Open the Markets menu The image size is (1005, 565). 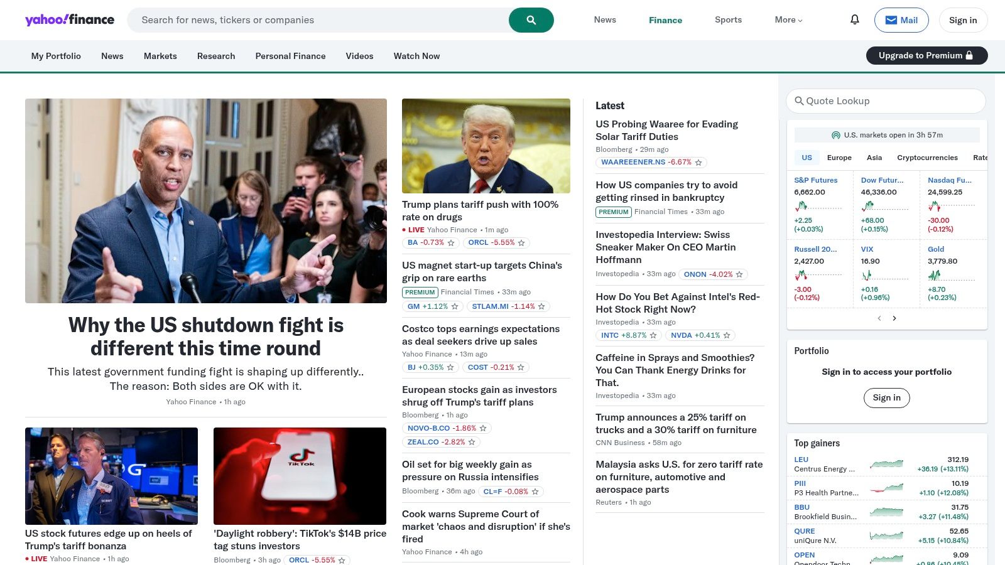coord(160,56)
